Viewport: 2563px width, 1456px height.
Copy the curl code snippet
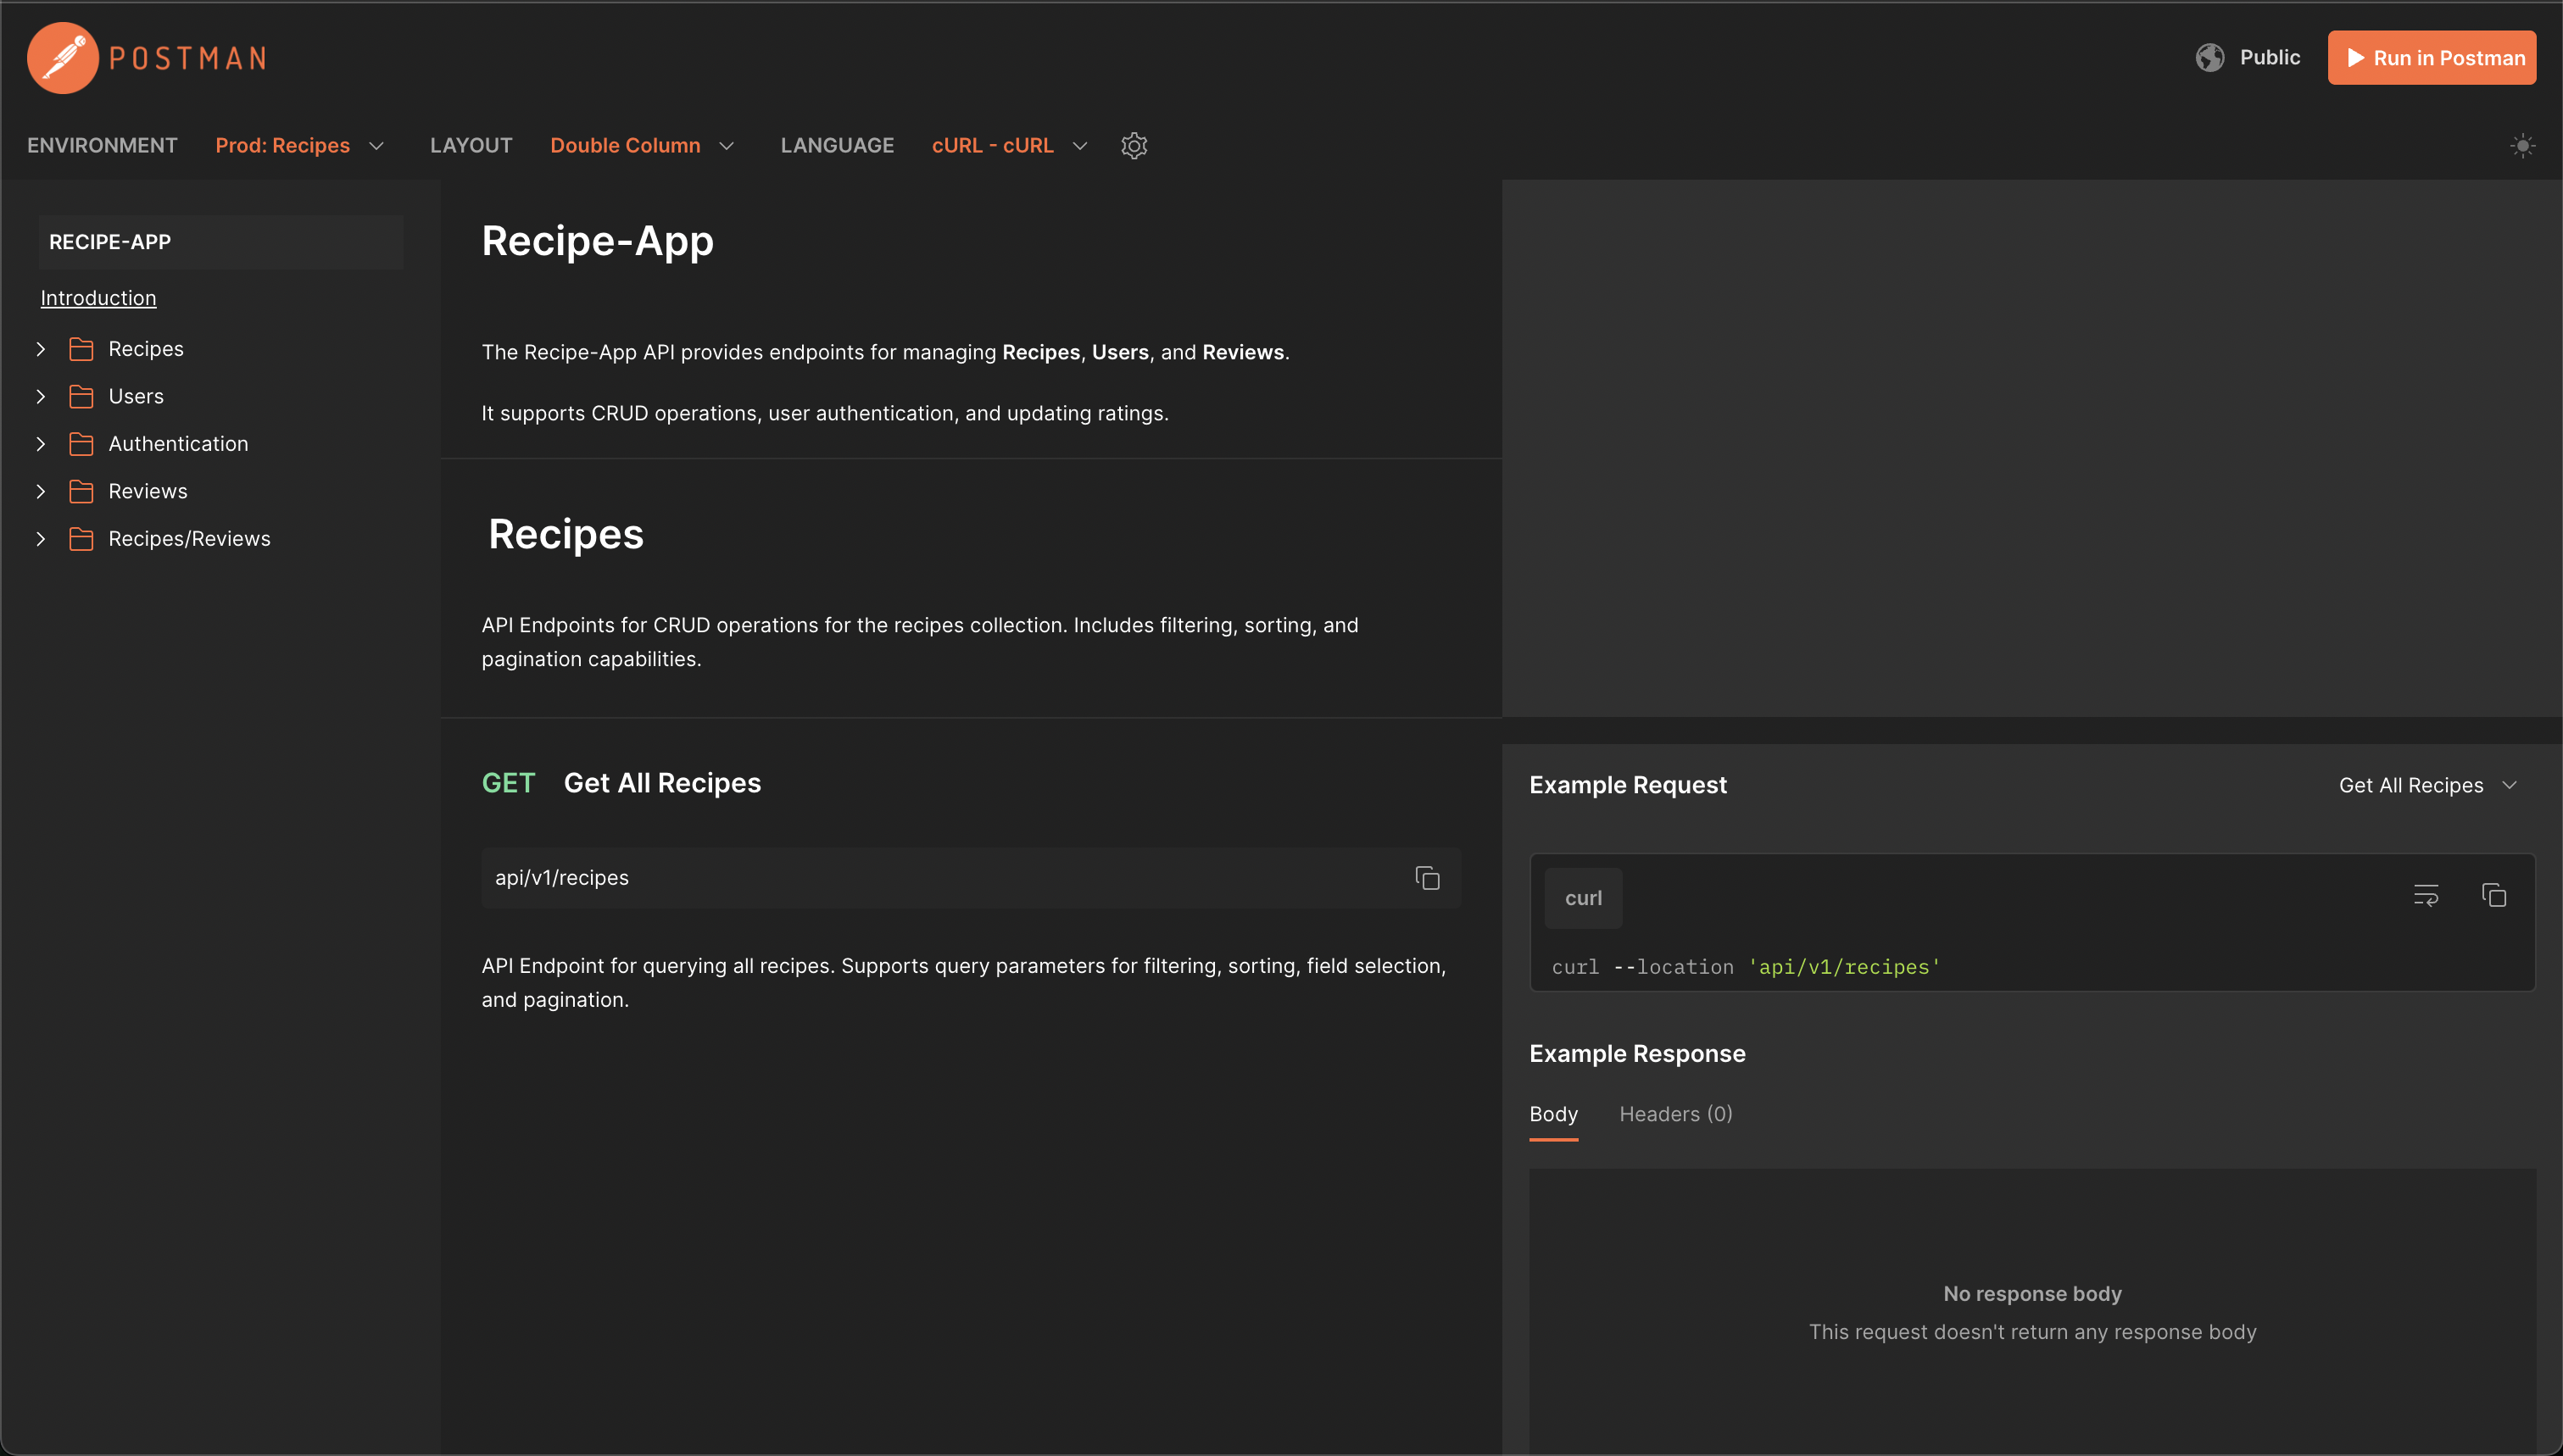2493,895
